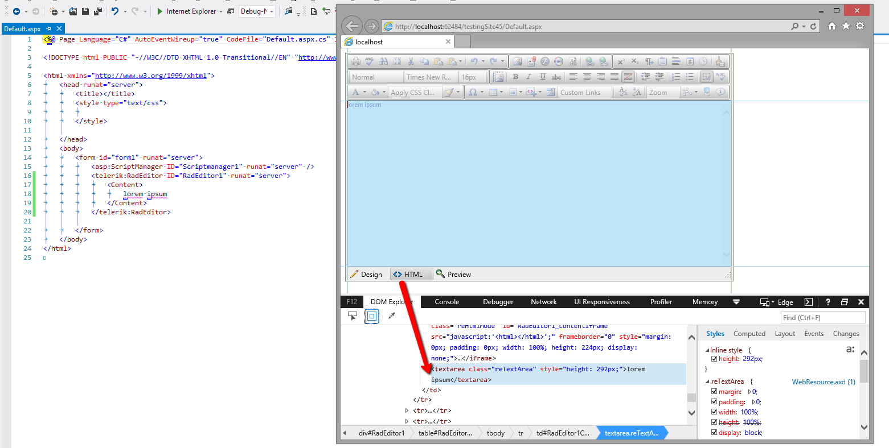Screen dimensions: 889x448
Task: Open the Console tab in DevTools
Action: click(447, 302)
